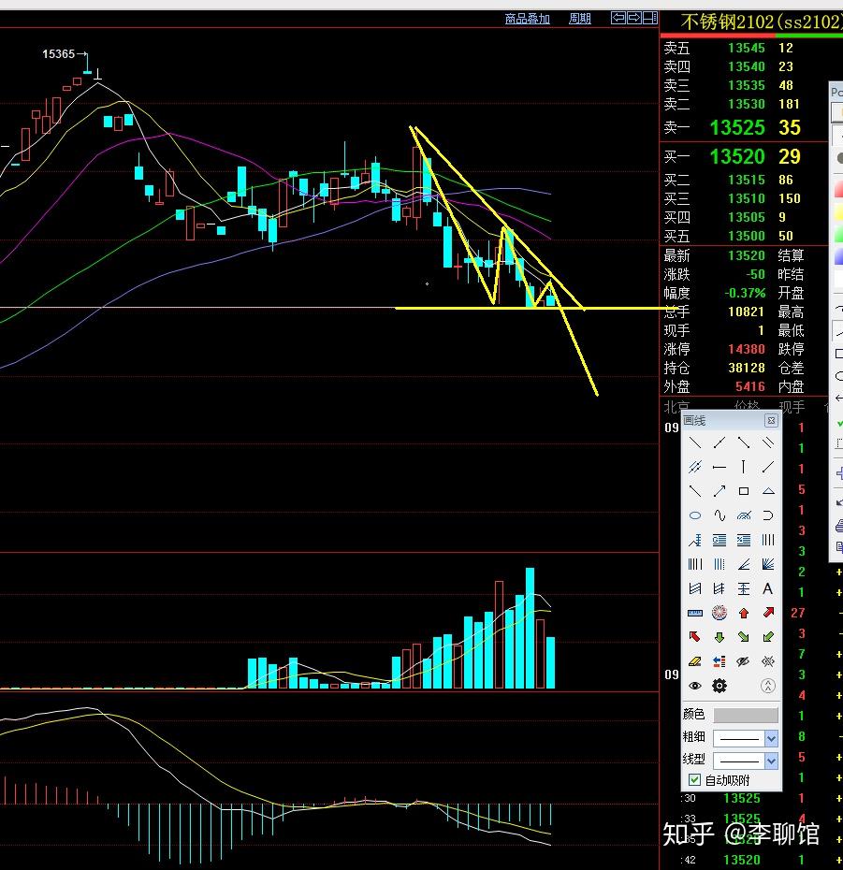The width and height of the screenshot is (843, 870).
Task: Select the speed resistance arcs tool
Action: 744,515
